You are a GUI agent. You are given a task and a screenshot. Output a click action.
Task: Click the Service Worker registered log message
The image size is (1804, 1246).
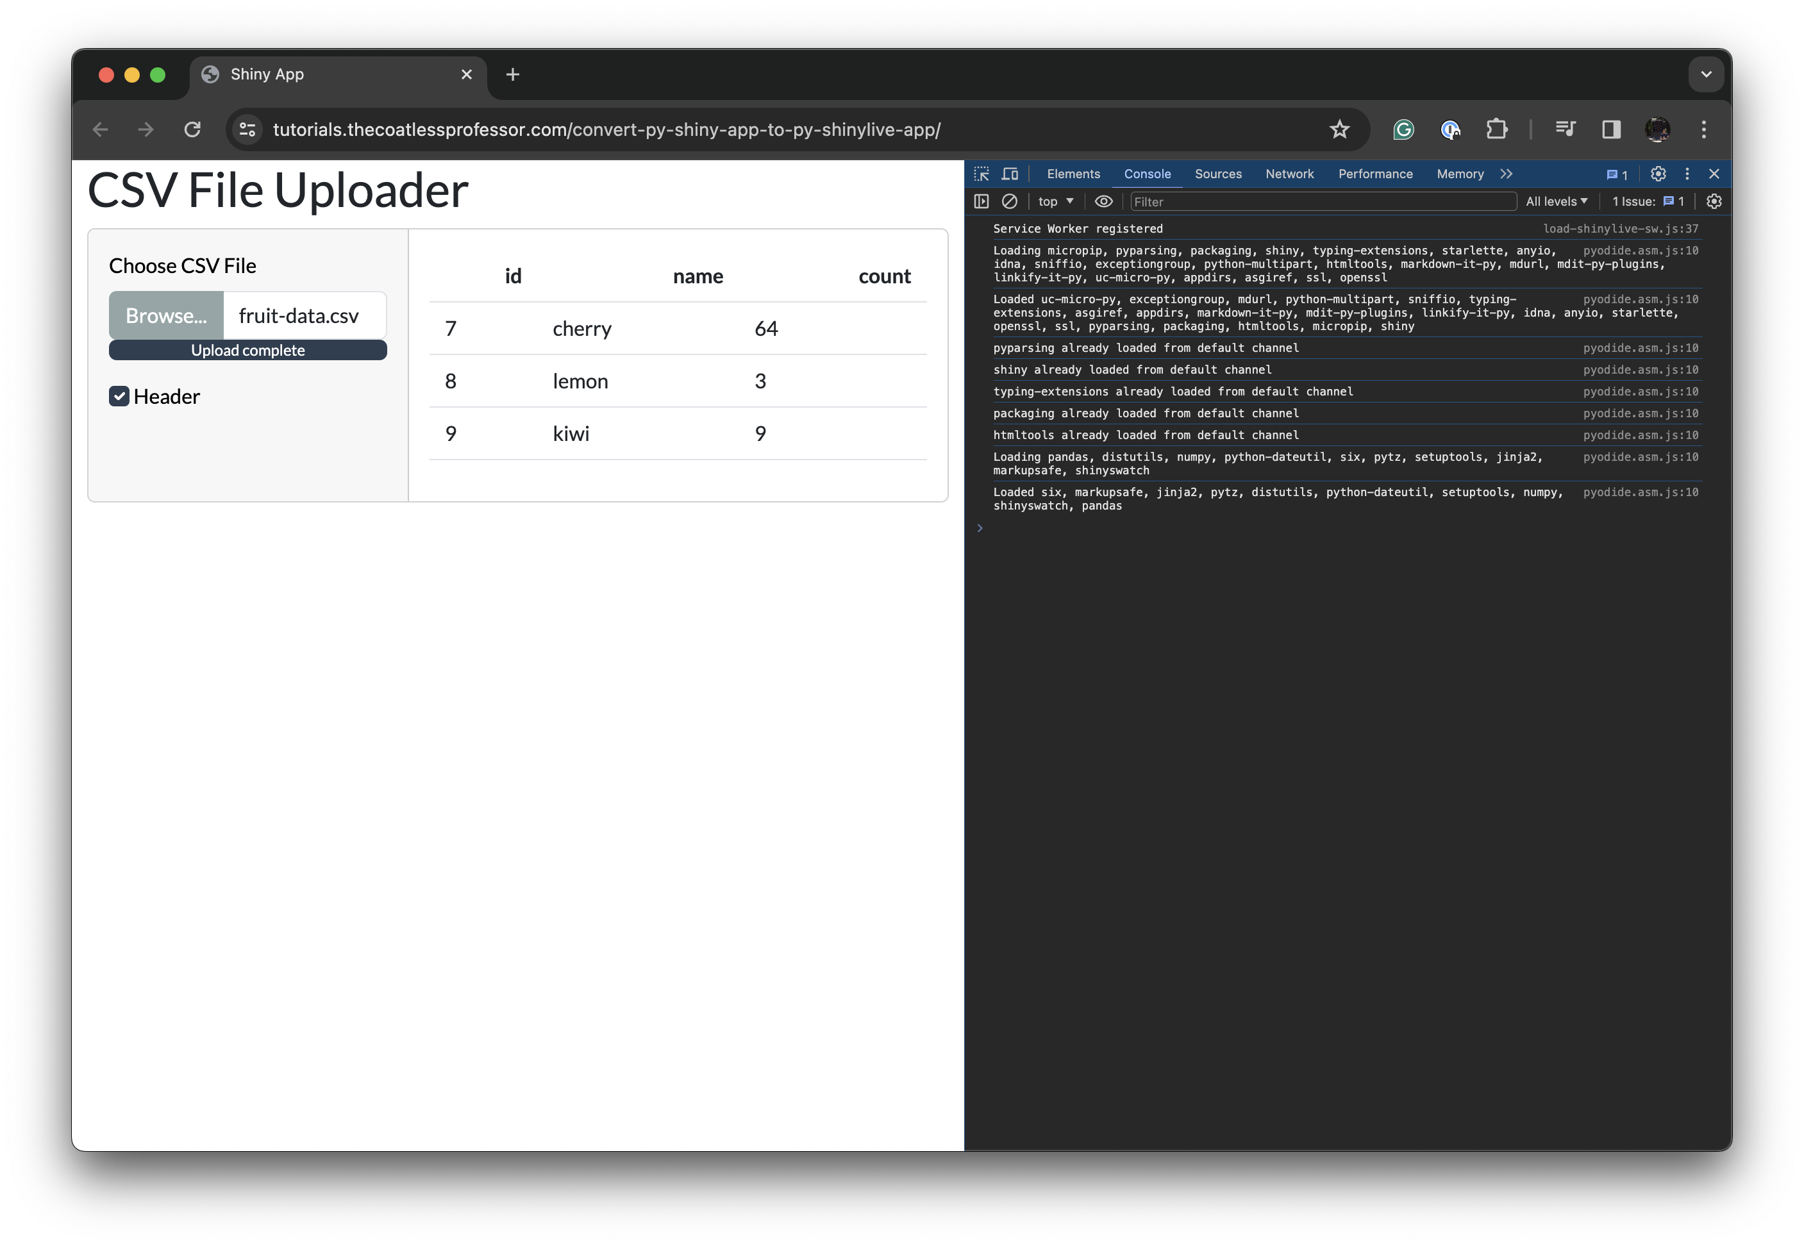click(1078, 229)
